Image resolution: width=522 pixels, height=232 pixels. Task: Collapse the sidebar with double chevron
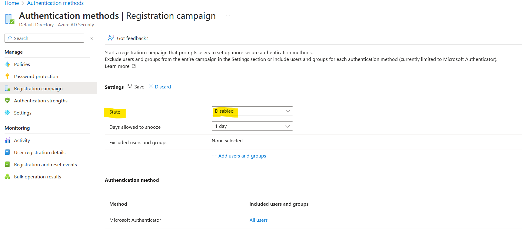coord(91,38)
